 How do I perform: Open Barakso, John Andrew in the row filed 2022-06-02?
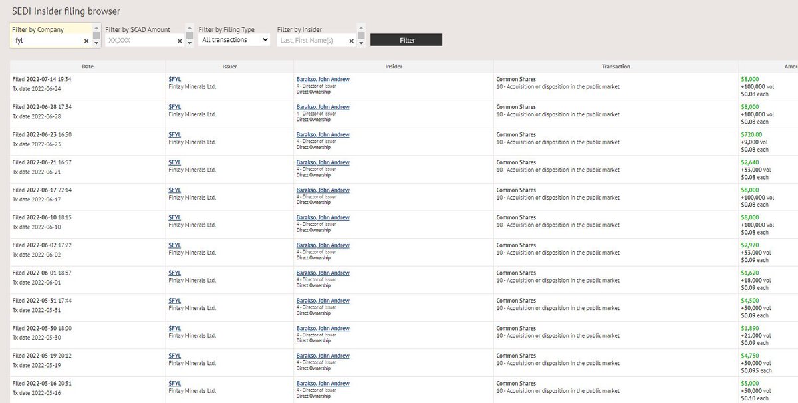click(323, 245)
